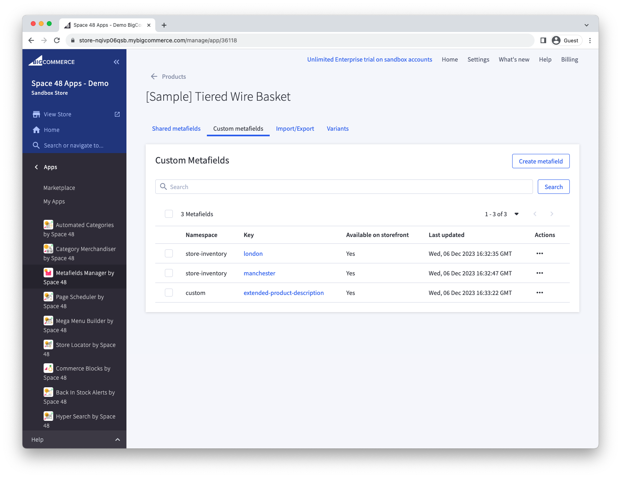Image resolution: width=621 pixels, height=478 pixels.
Task: Switch to Shared metafields tab
Action: pos(176,128)
